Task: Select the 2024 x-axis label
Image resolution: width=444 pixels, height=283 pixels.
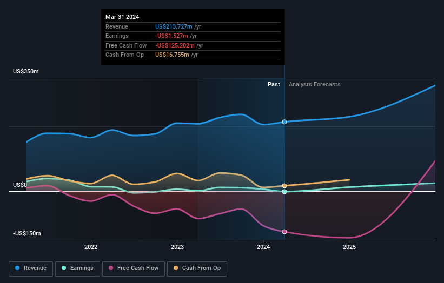Action: click(x=263, y=247)
